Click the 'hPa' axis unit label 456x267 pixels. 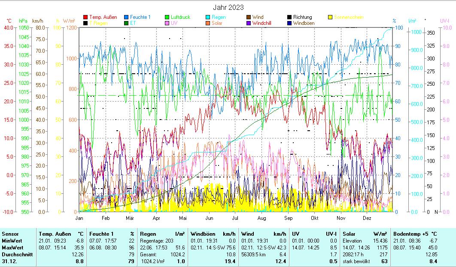[x=23, y=21]
